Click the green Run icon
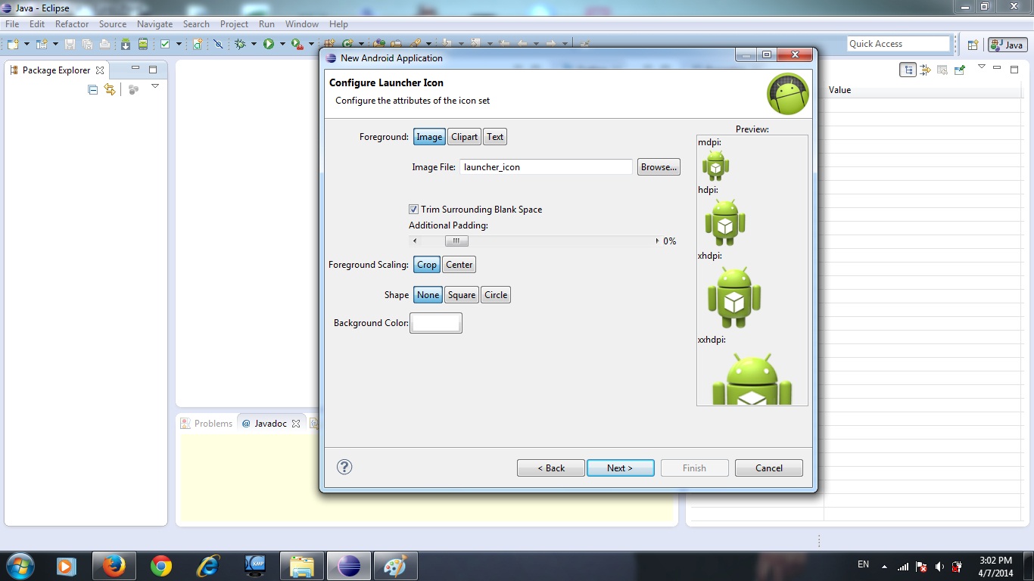 point(269,44)
